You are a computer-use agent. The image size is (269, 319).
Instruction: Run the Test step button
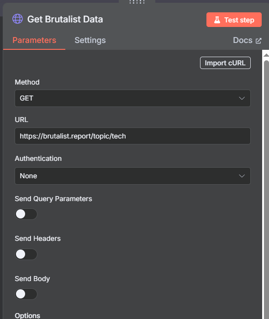click(x=234, y=20)
